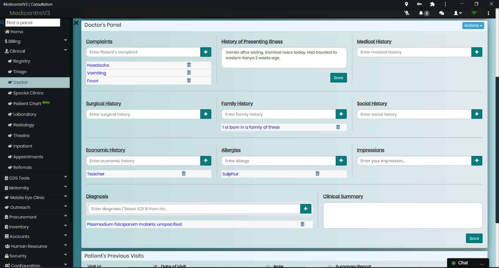Add medical history with the plus button
499x268 pixels.
click(x=477, y=52)
